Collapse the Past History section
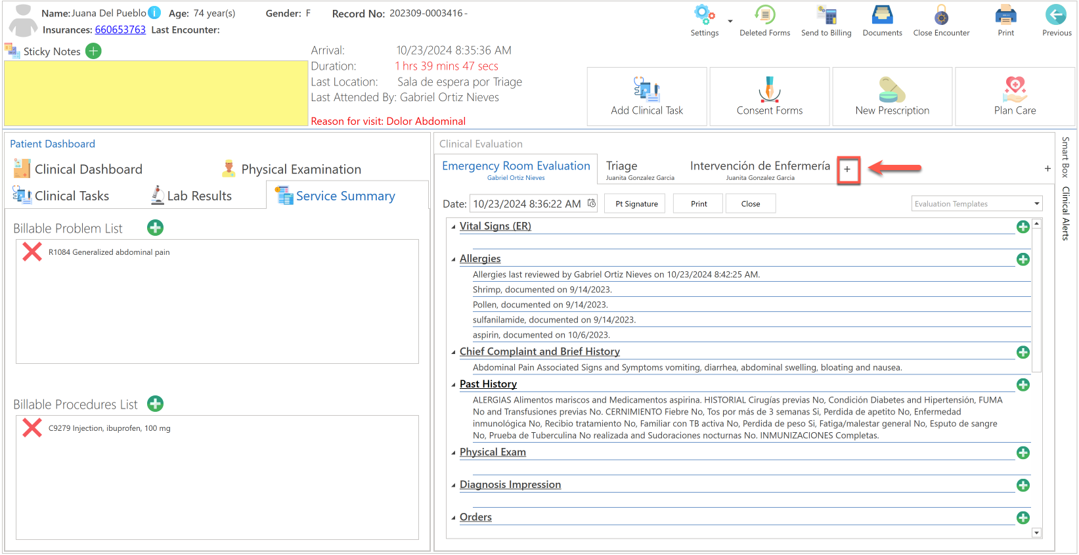 [x=453, y=385]
